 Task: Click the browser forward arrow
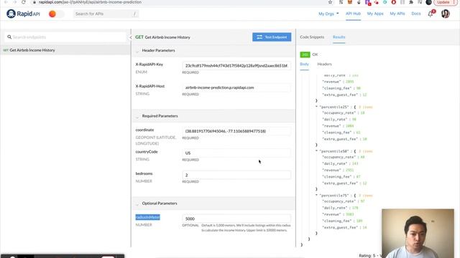click(x=14, y=2)
